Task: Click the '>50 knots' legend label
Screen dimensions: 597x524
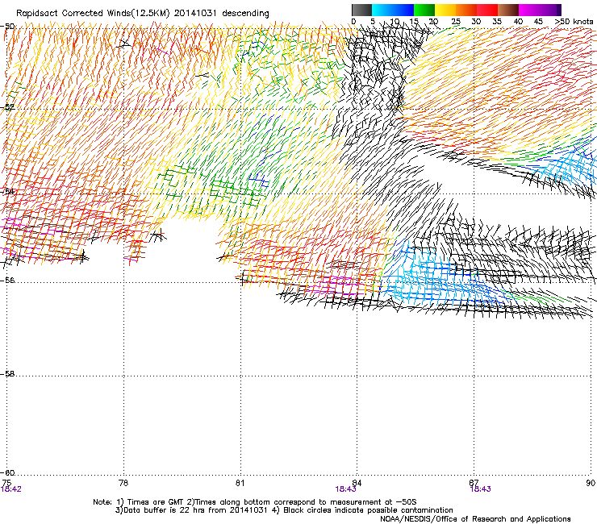Action: [574, 22]
